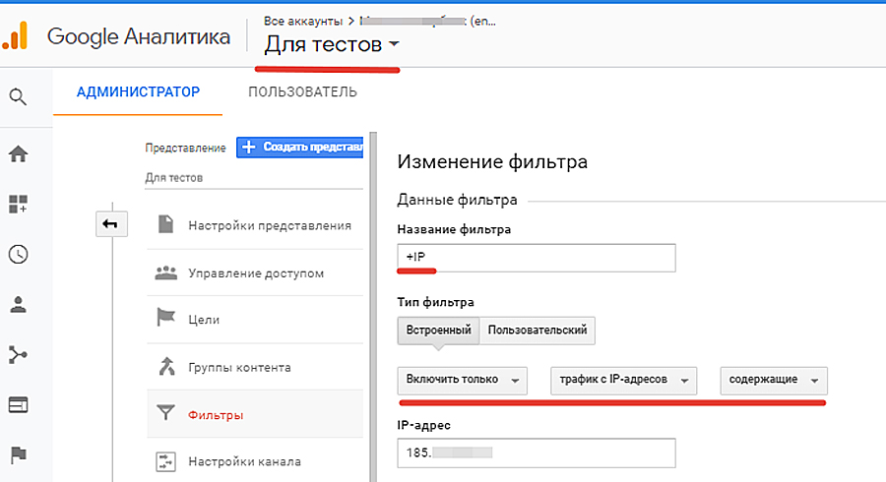Image resolution: width=886 pixels, height=482 pixels.
Task: Select the custom filter type 'Пользовательский'
Action: (x=538, y=331)
